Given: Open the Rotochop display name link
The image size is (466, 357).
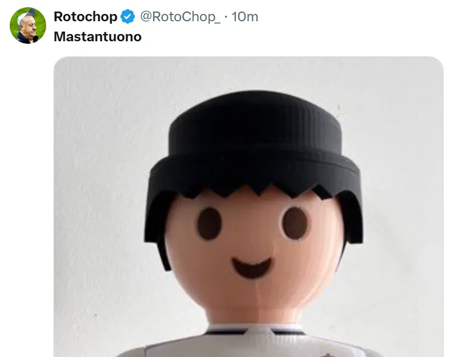Looking at the screenshot, I should (x=86, y=16).
